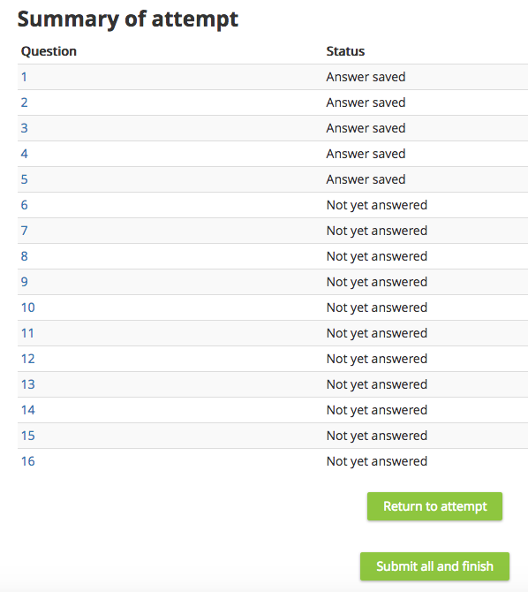Select question 4 link
528x592 pixels.
(24, 154)
